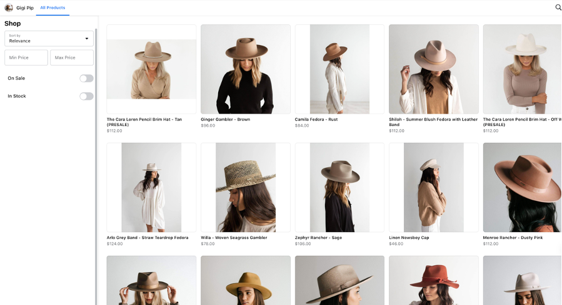Screen dimensions: 562x305
Task: Click the 'Camila Fedora - Rust' title
Action: click(x=316, y=119)
